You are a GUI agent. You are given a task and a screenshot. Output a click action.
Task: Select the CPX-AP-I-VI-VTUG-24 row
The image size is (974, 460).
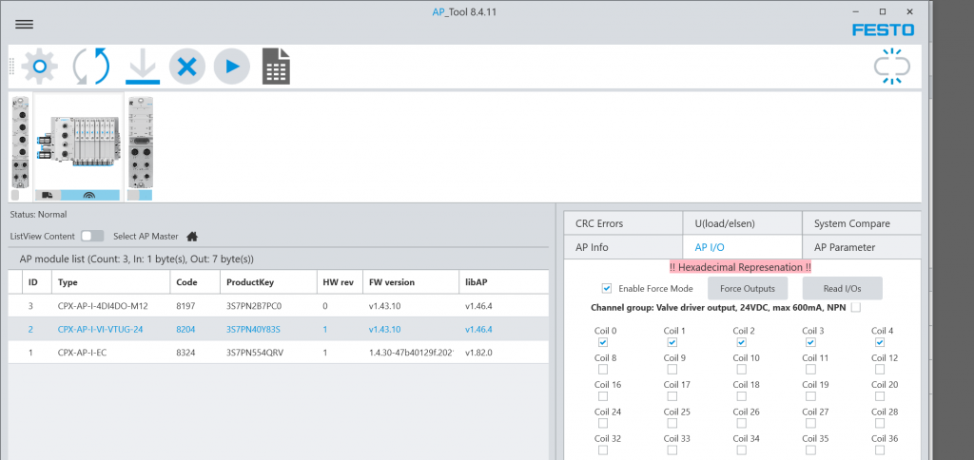(279, 329)
